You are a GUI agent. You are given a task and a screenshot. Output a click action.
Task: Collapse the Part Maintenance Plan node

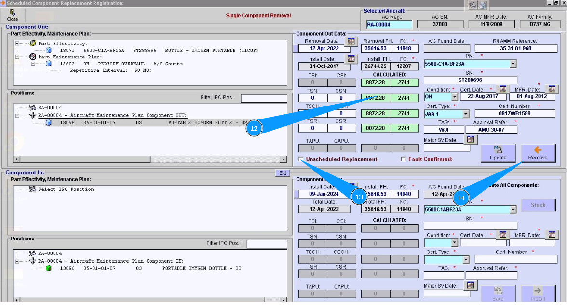17,57
